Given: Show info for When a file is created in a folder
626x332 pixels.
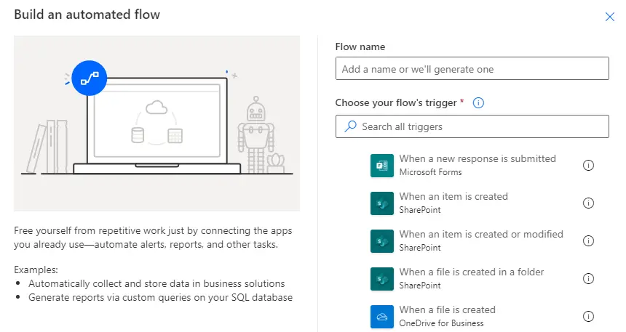Looking at the screenshot, I should pos(588,278).
